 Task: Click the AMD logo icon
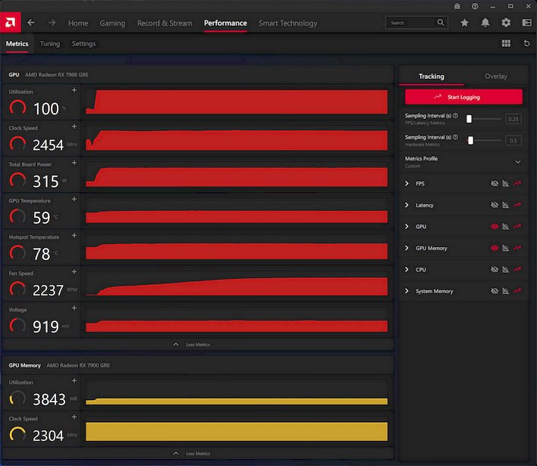point(11,23)
